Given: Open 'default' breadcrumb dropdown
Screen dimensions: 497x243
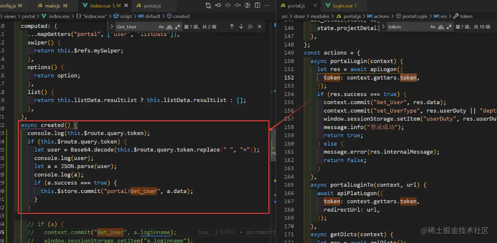Looking at the screenshot, I should point(150,16).
